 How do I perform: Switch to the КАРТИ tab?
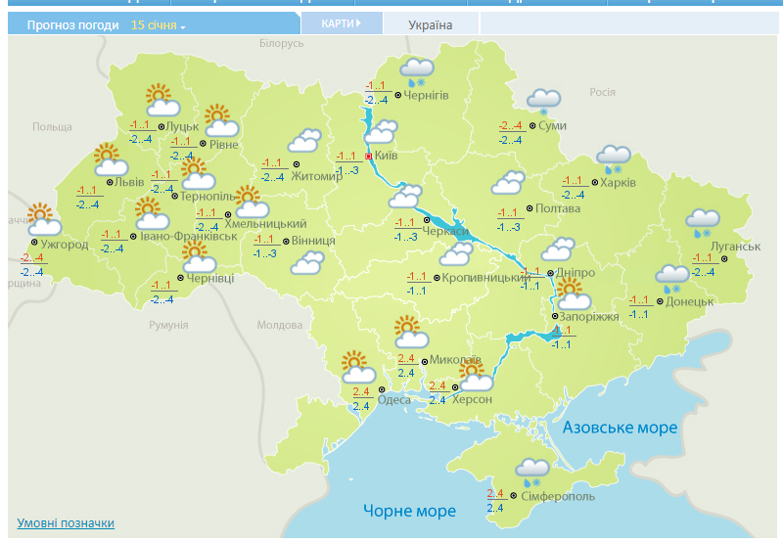click(x=342, y=23)
